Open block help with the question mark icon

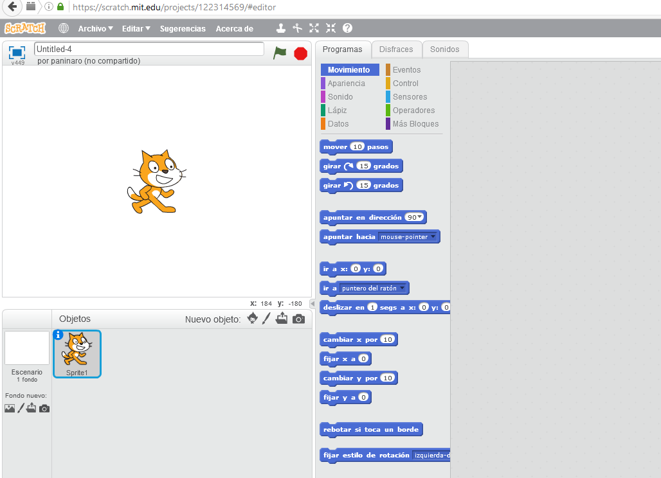coord(347,28)
